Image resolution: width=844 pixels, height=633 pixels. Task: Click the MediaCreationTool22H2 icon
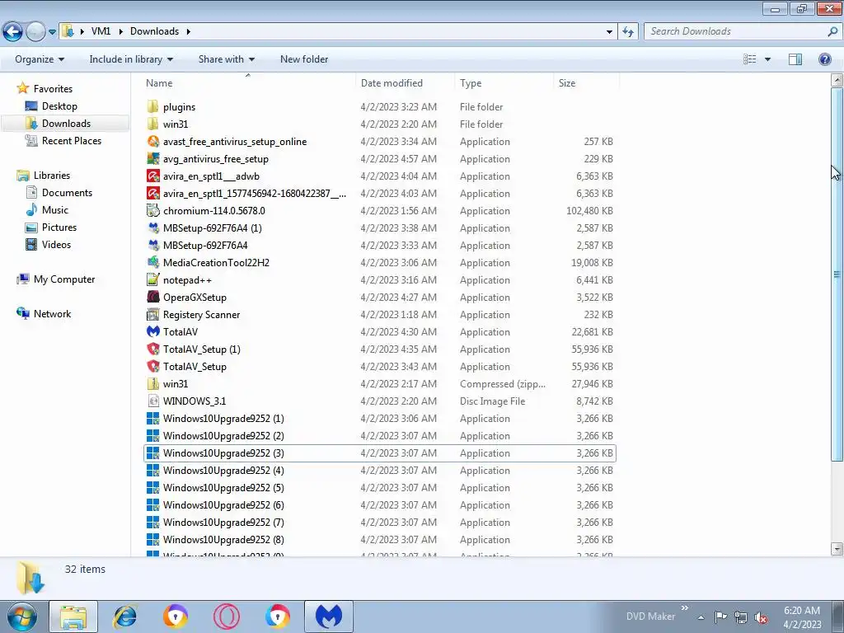click(152, 263)
